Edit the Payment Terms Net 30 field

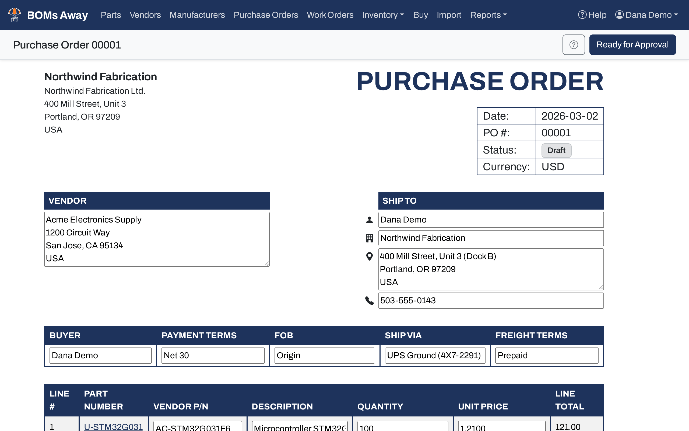tap(213, 356)
